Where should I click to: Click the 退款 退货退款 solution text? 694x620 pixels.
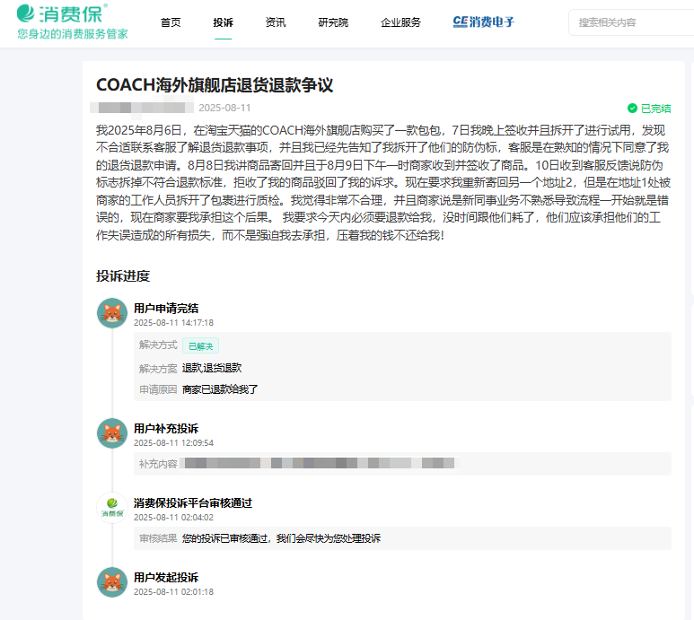[212, 368]
